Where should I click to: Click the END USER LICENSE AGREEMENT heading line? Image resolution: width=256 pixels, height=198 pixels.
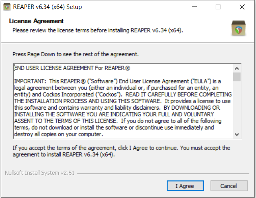click(x=72, y=68)
